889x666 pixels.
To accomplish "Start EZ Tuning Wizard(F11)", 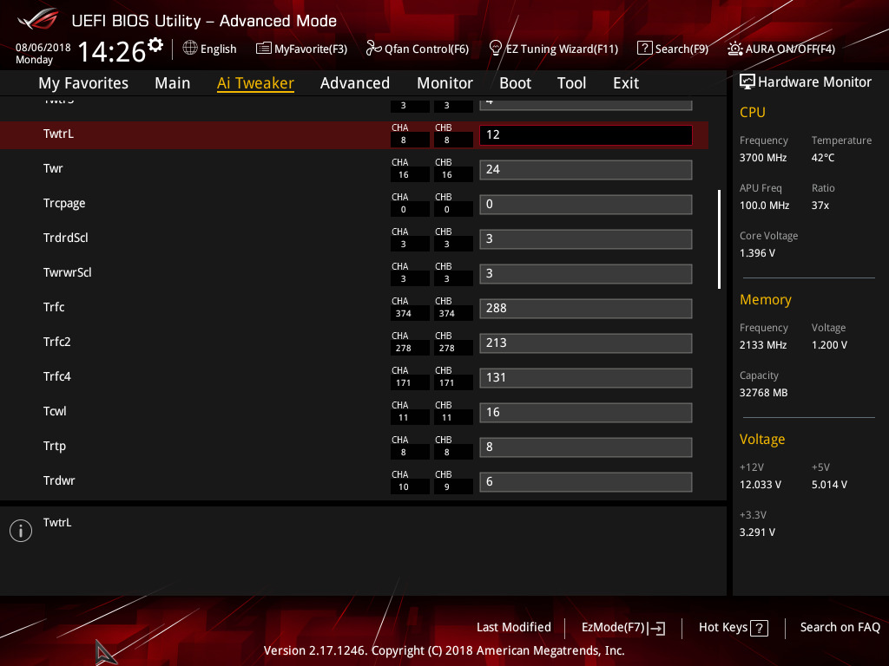I will point(553,49).
